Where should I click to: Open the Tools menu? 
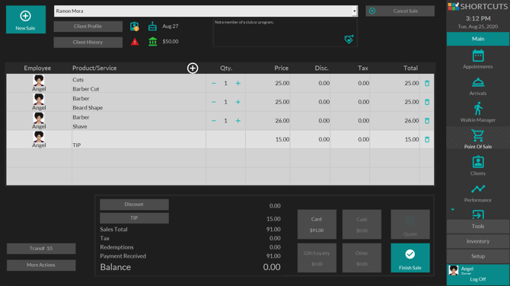click(478, 226)
